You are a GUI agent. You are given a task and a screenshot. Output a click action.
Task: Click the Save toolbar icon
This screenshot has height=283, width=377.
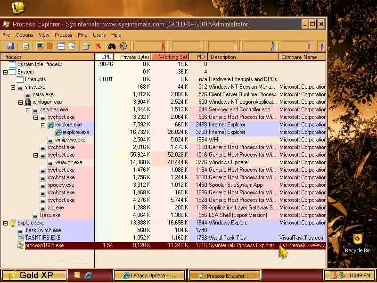pos(10,46)
